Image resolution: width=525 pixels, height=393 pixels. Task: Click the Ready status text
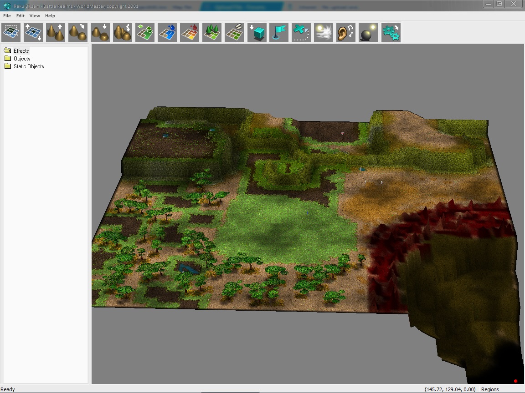click(8, 389)
